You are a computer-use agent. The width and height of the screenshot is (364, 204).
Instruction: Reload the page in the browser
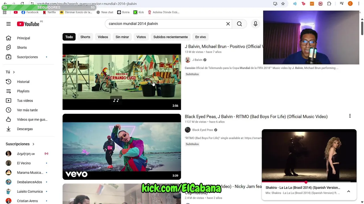[x=22, y=3]
